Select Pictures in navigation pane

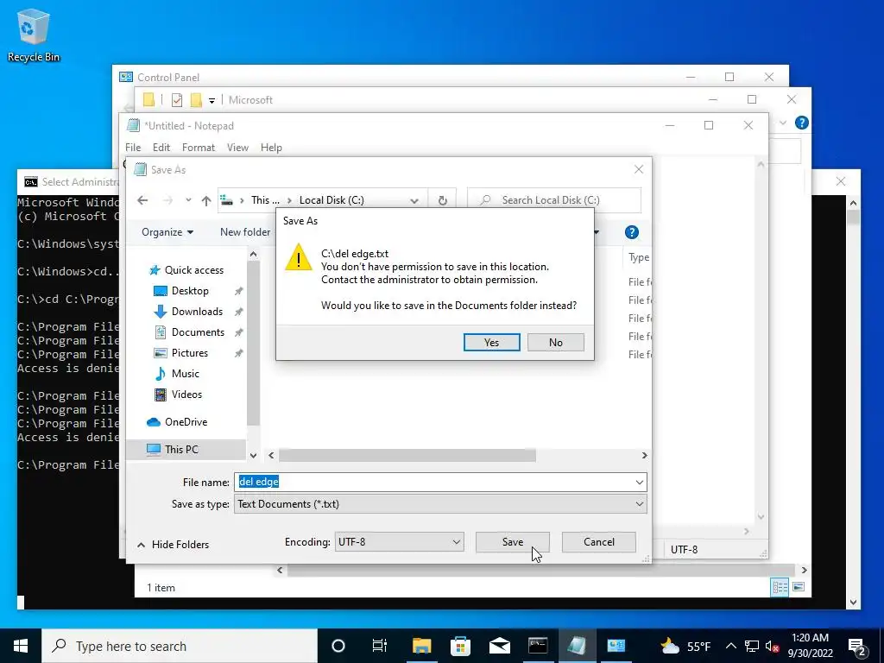tap(189, 353)
